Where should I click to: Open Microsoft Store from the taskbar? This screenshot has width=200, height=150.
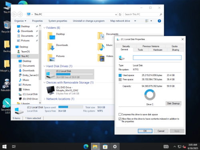coord(105,147)
